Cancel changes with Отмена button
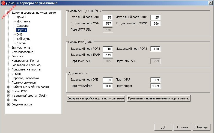 182,127
